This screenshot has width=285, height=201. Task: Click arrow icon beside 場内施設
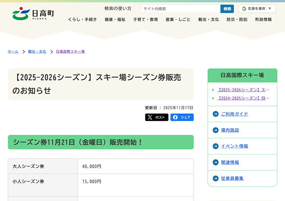click(215, 130)
